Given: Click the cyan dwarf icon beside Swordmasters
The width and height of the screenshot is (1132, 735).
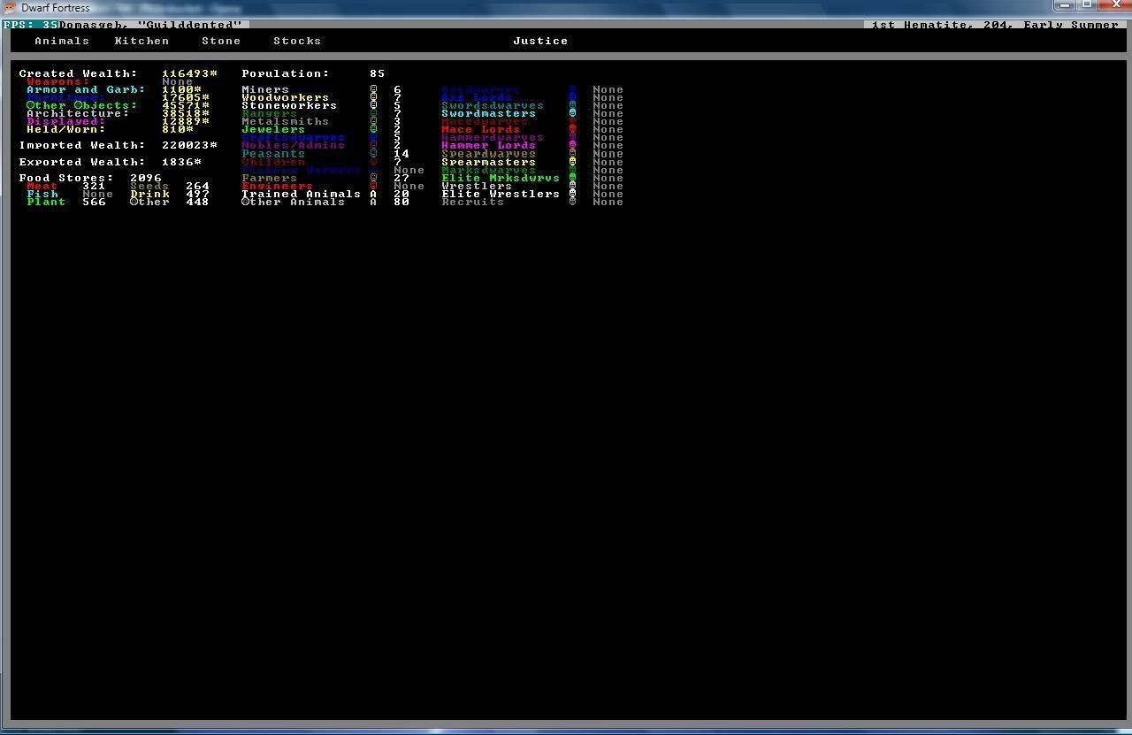Looking at the screenshot, I should 572,113.
